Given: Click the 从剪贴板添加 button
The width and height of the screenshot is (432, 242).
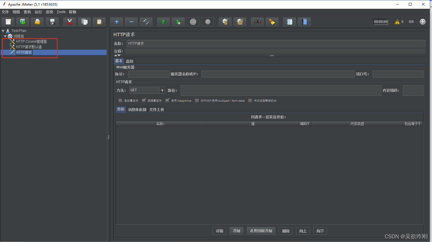Looking at the screenshot, I should 261,231.
